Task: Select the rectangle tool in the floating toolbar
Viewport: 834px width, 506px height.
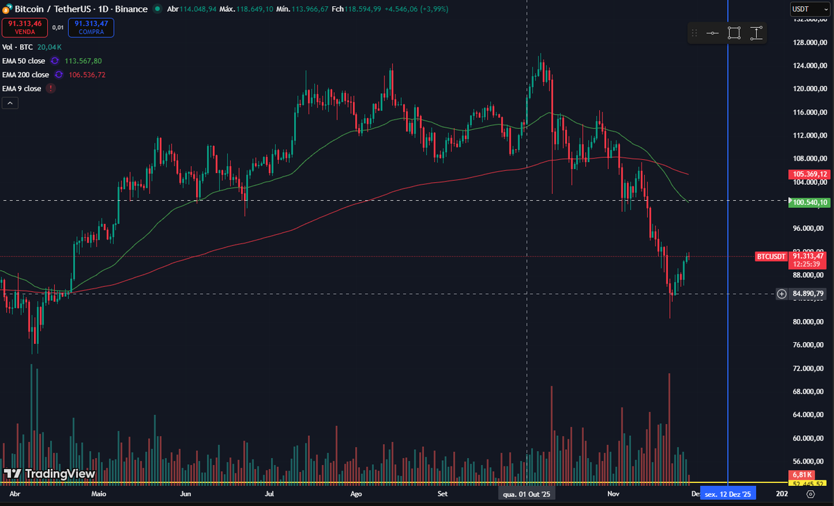Action: [x=734, y=33]
